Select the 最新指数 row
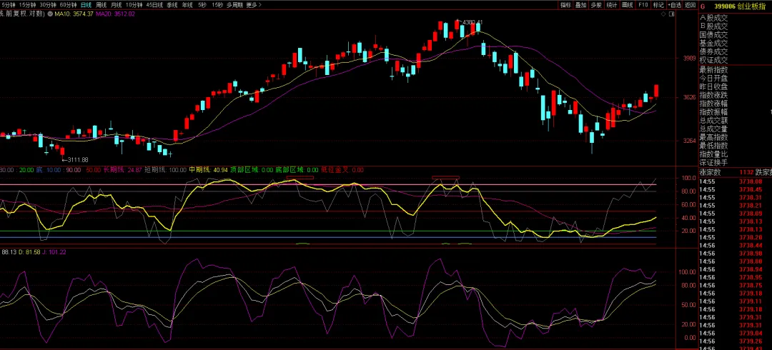 click(713, 69)
